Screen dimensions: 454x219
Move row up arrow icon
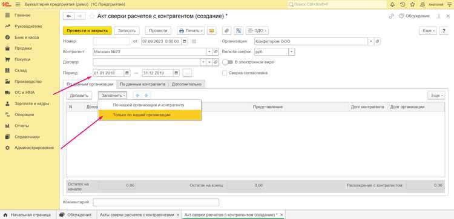click(137, 95)
